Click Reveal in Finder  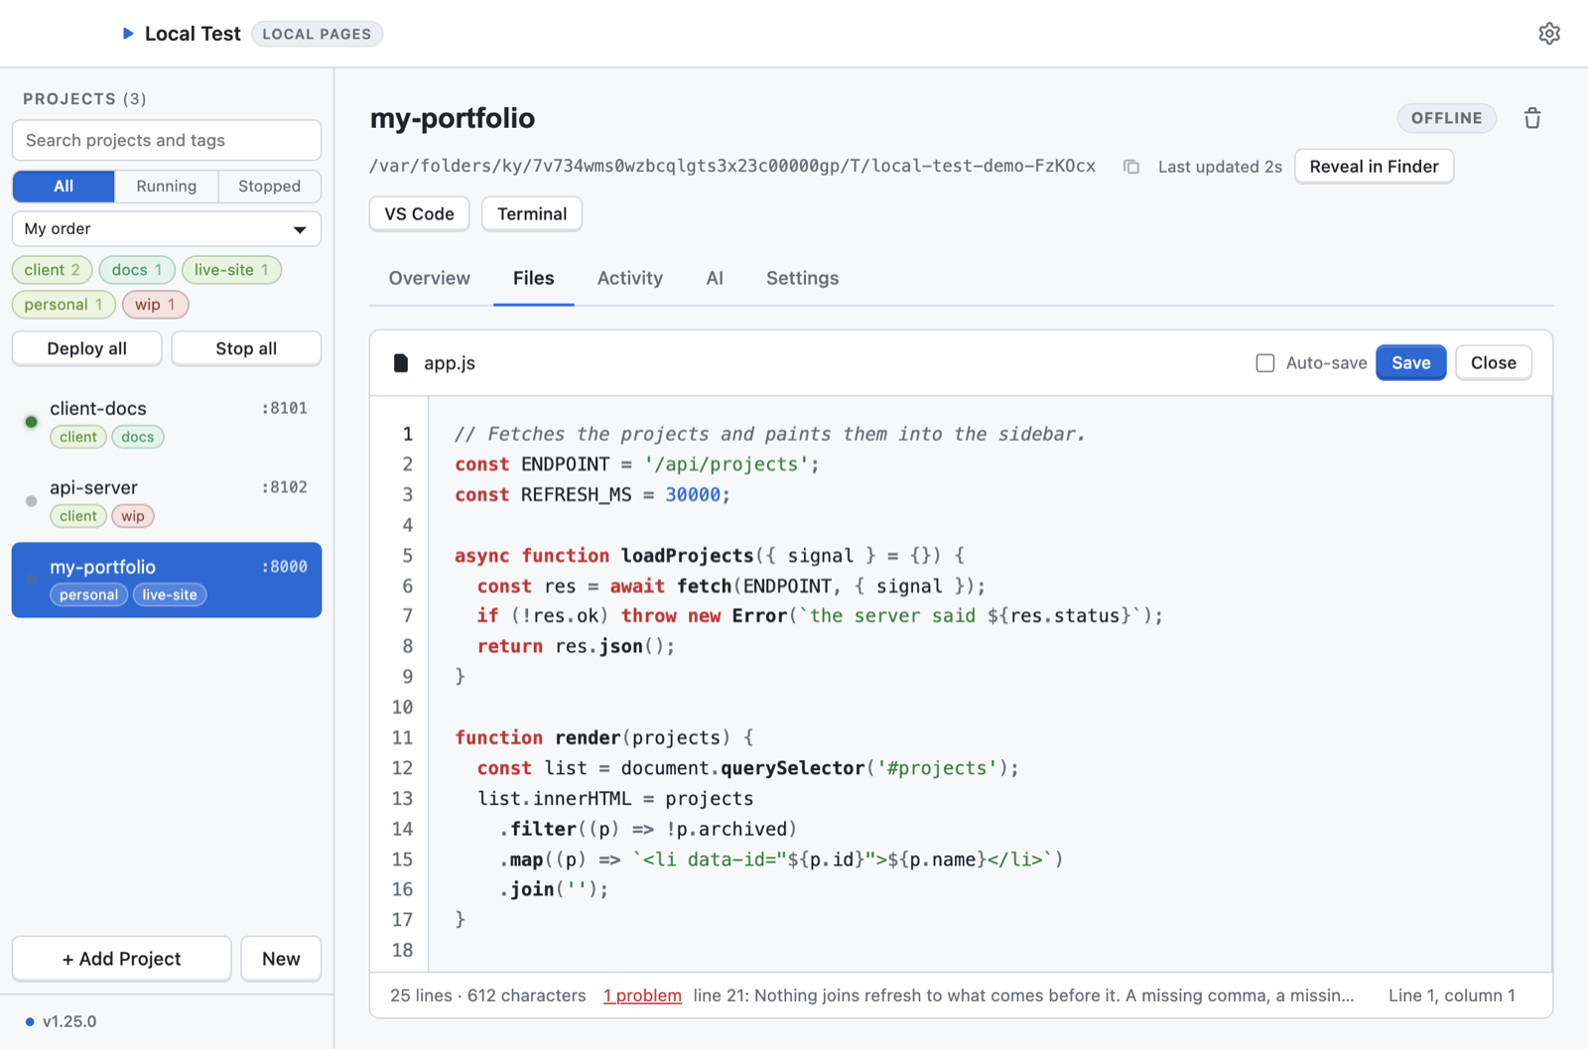click(x=1374, y=167)
